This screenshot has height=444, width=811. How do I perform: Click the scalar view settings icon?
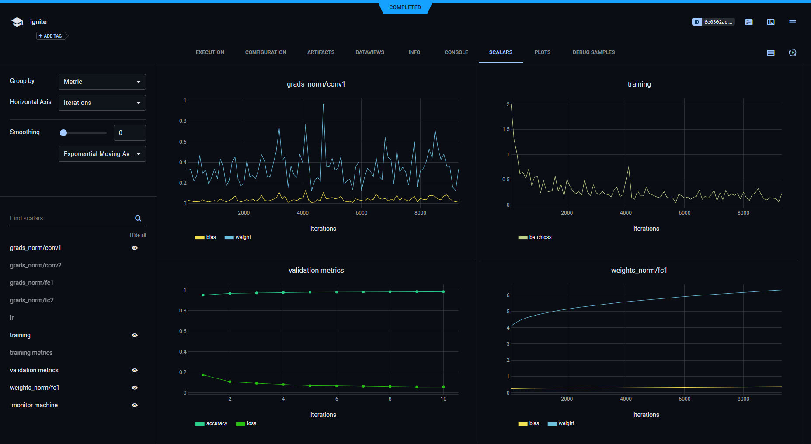(x=771, y=52)
